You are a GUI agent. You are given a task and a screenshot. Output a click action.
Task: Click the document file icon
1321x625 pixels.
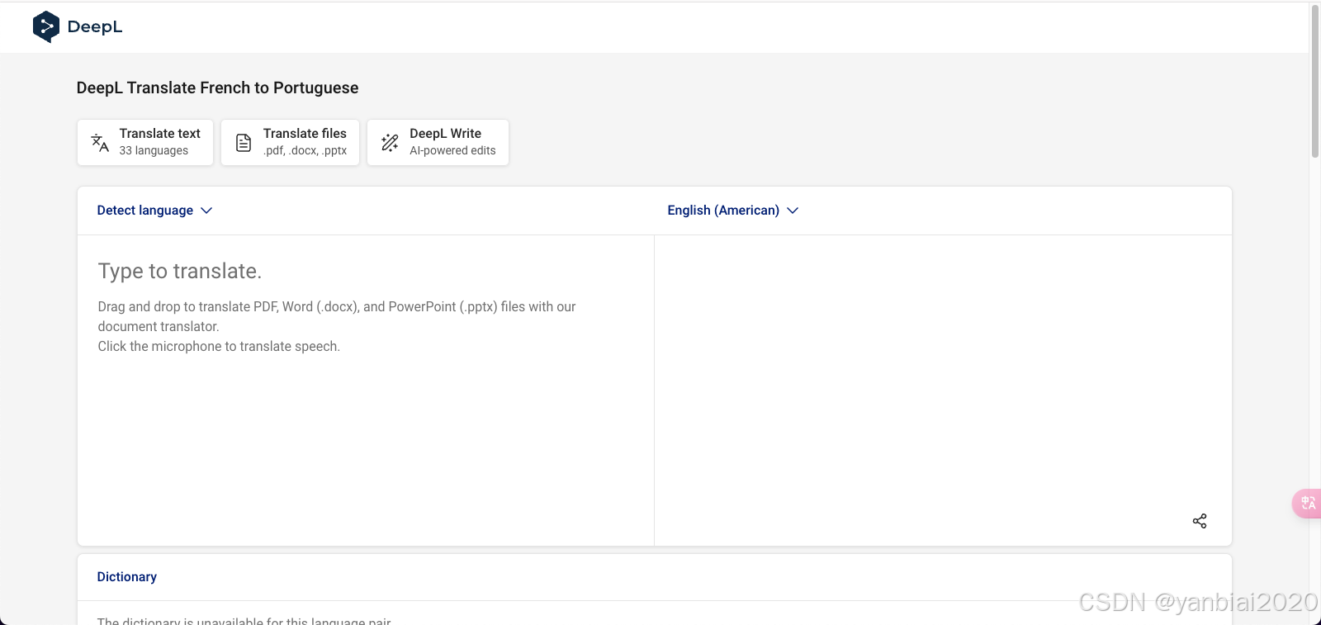point(244,143)
